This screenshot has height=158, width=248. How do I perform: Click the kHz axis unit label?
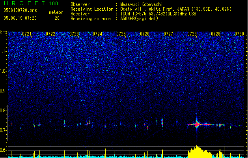tap(4, 32)
